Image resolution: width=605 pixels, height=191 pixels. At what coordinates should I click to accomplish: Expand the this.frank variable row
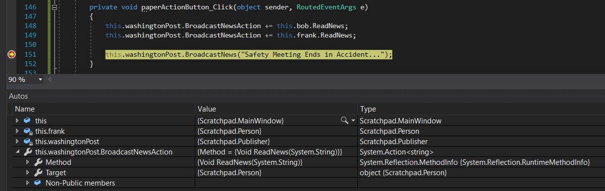(18, 131)
